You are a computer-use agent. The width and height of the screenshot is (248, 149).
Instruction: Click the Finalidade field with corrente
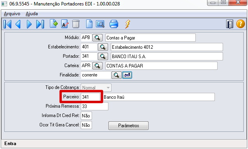(96, 75)
